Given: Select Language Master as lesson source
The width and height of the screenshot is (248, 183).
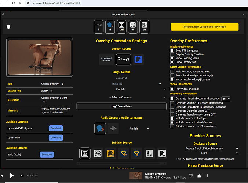Looking at the screenshot, I should [x=106, y=59].
